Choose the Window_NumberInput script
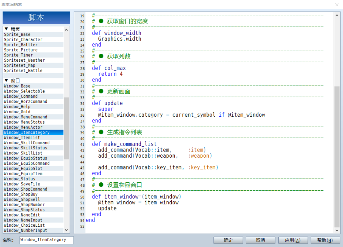The image size is (343, 247). tap(34, 230)
